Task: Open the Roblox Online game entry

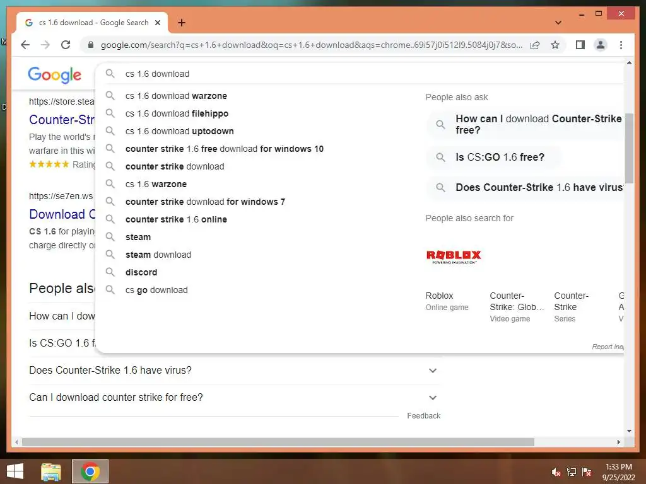Action: [447, 301]
